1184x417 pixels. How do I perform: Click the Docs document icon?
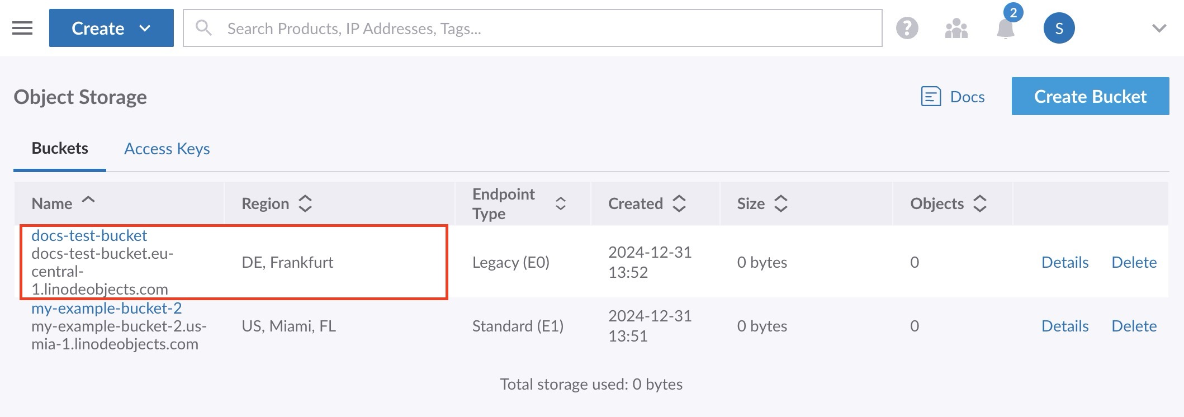tap(931, 97)
